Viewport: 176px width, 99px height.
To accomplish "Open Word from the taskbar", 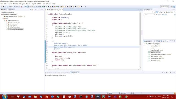I will click(41, 97).
